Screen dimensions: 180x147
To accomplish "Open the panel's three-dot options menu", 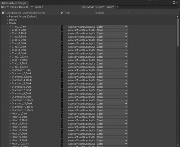I will pos(170,3).
